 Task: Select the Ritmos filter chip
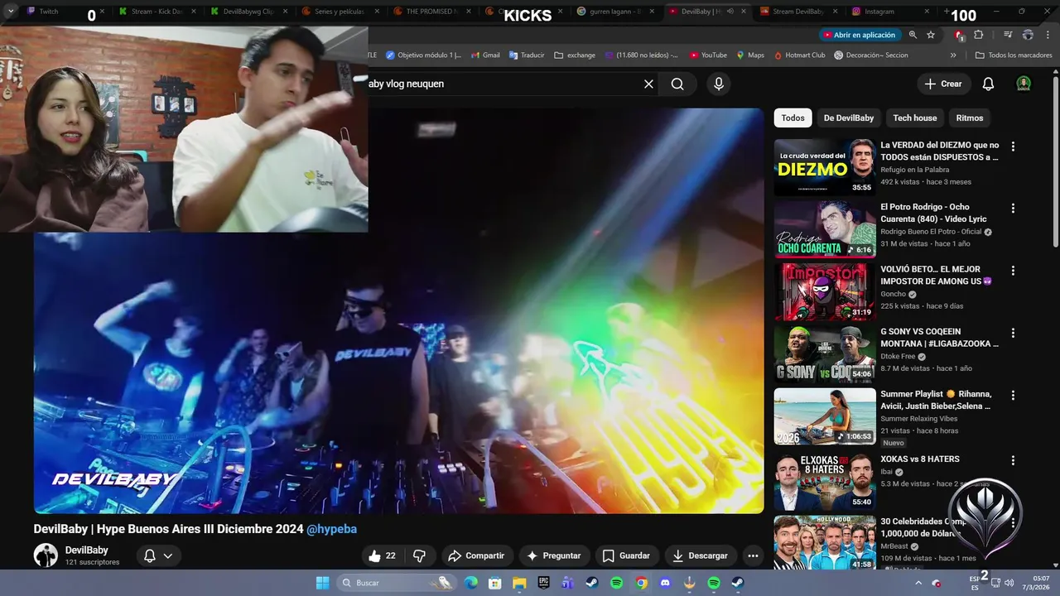pyautogui.click(x=969, y=118)
